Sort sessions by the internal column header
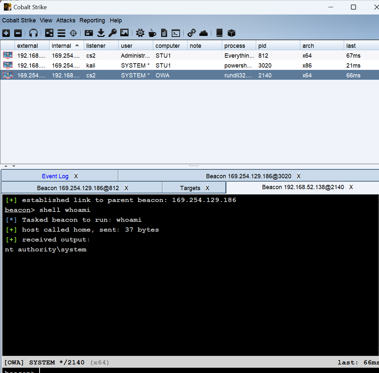This screenshot has height=373, width=379. coord(61,46)
